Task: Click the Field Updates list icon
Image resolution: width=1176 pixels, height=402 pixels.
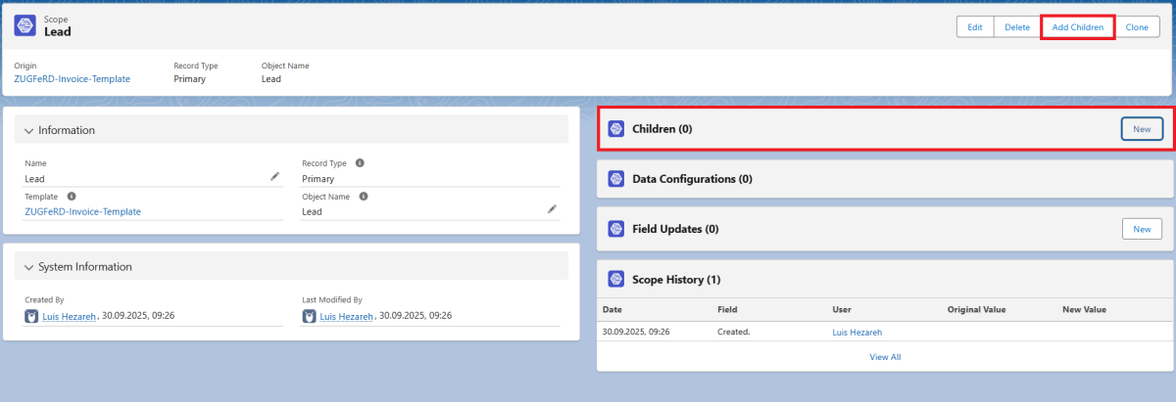Action: (x=616, y=229)
